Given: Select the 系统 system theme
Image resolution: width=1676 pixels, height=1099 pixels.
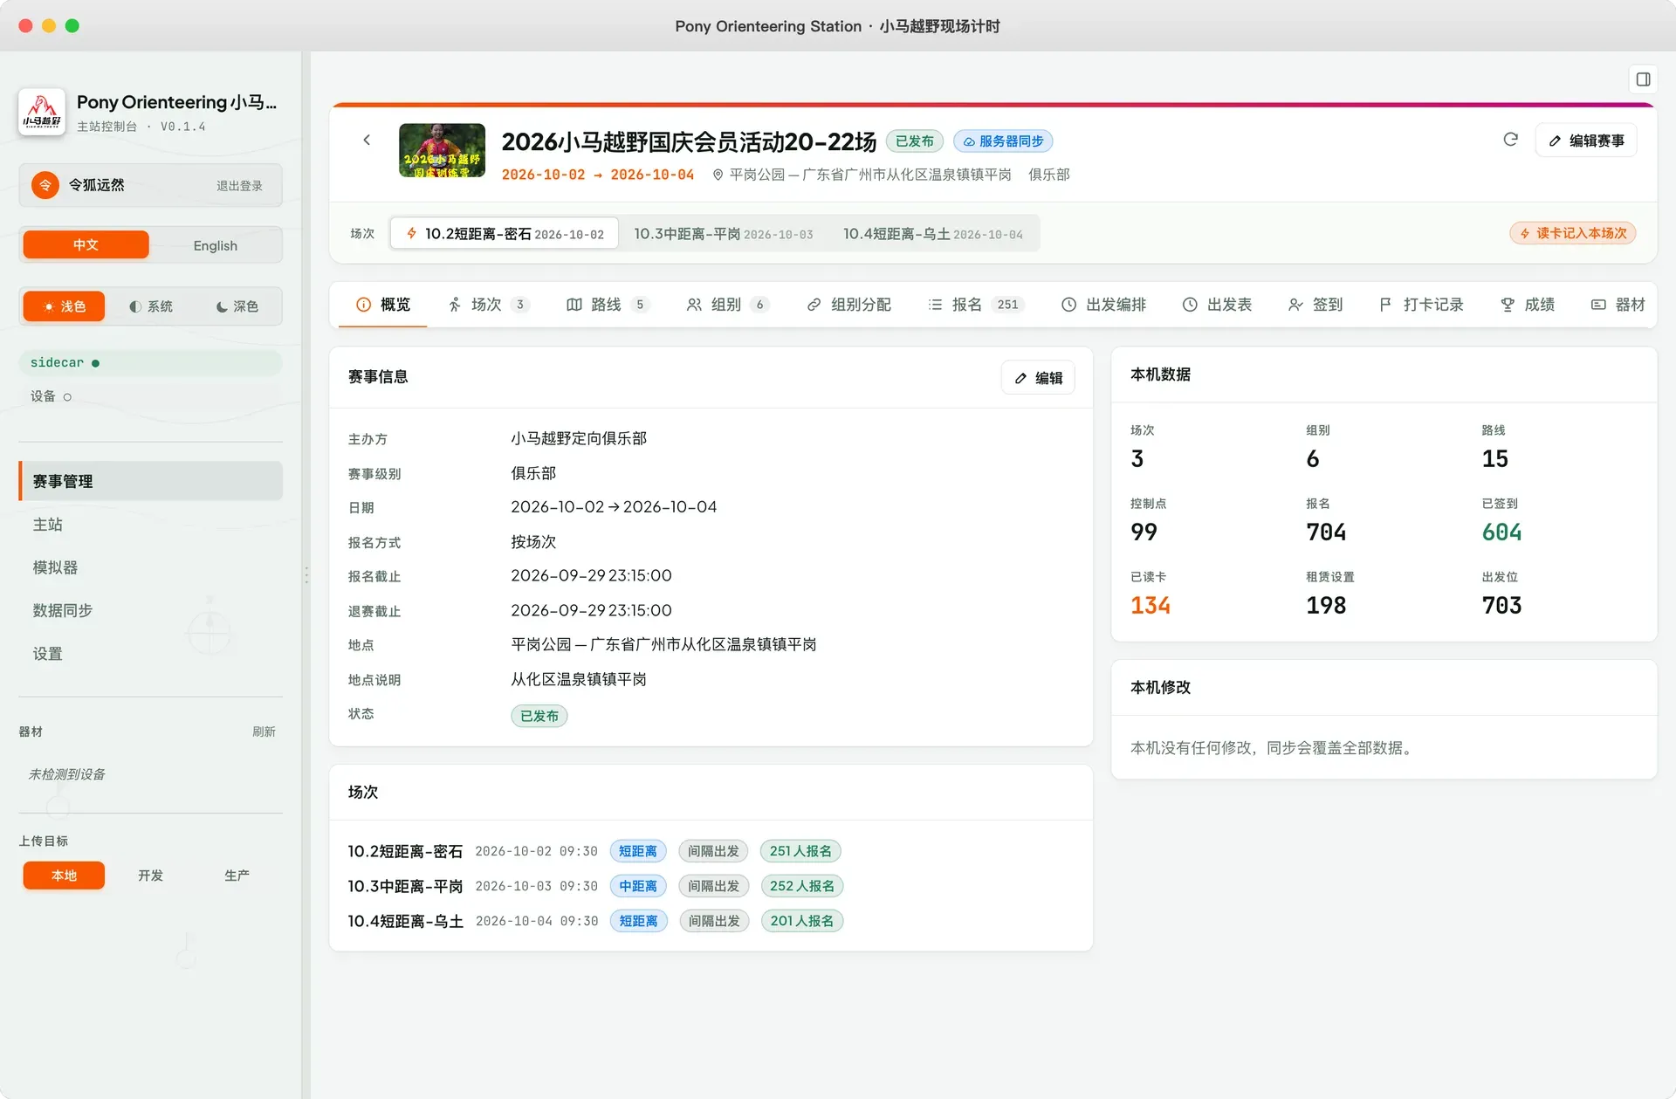Looking at the screenshot, I should [x=150, y=306].
